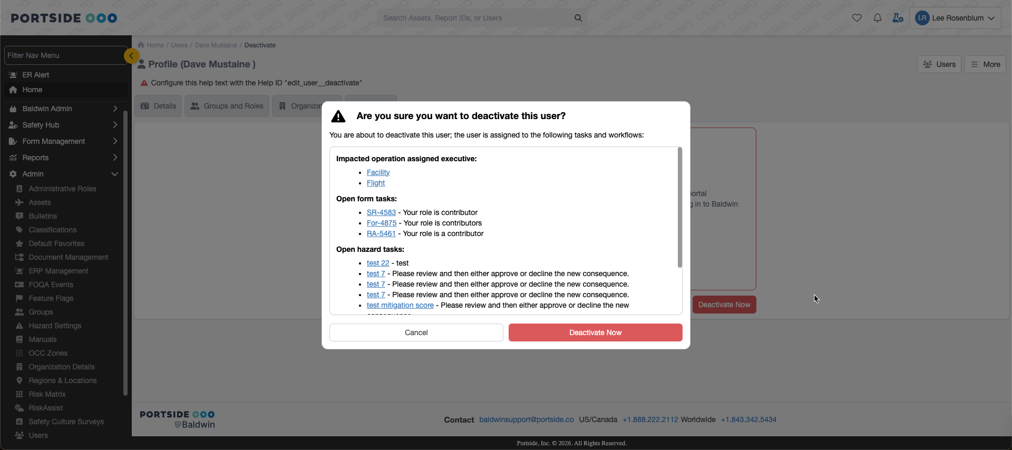Open the More menu
The width and height of the screenshot is (1012, 450).
985,64
